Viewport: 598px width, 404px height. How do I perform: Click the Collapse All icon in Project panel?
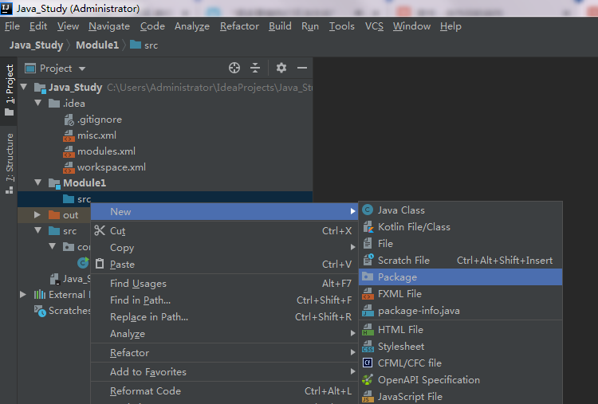(x=255, y=68)
